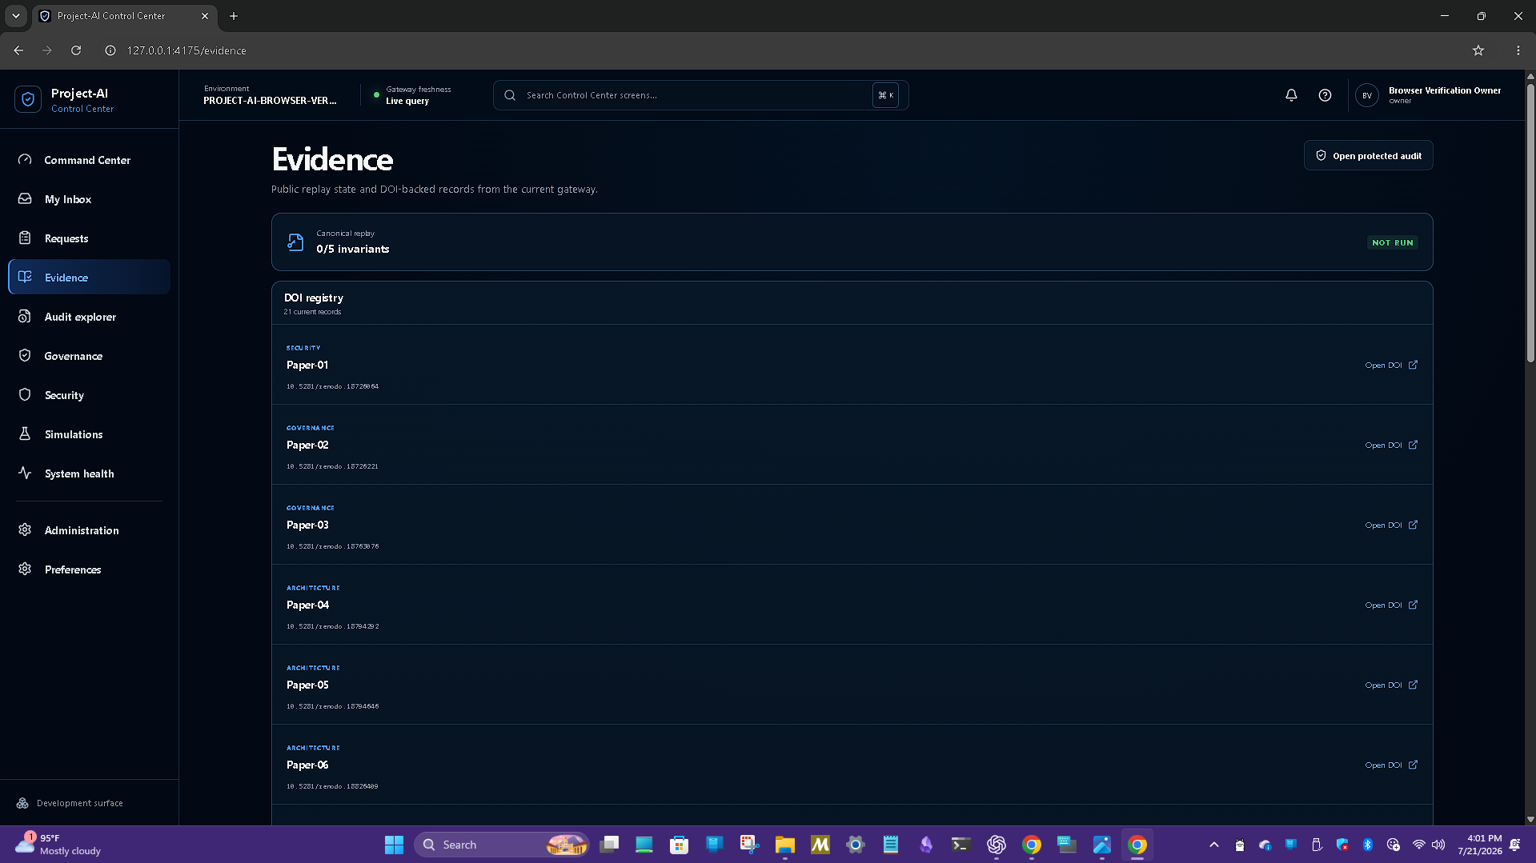Click the Development surface icon
Image resolution: width=1536 pixels, height=863 pixels.
click(x=22, y=803)
